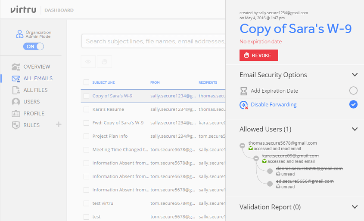Open the PROFILE section
This screenshot has height=221, width=364.
click(34, 114)
